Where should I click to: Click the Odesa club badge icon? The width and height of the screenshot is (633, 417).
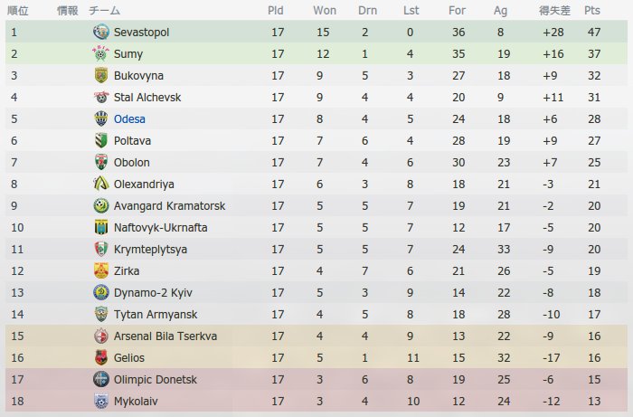pyautogui.click(x=101, y=119)
